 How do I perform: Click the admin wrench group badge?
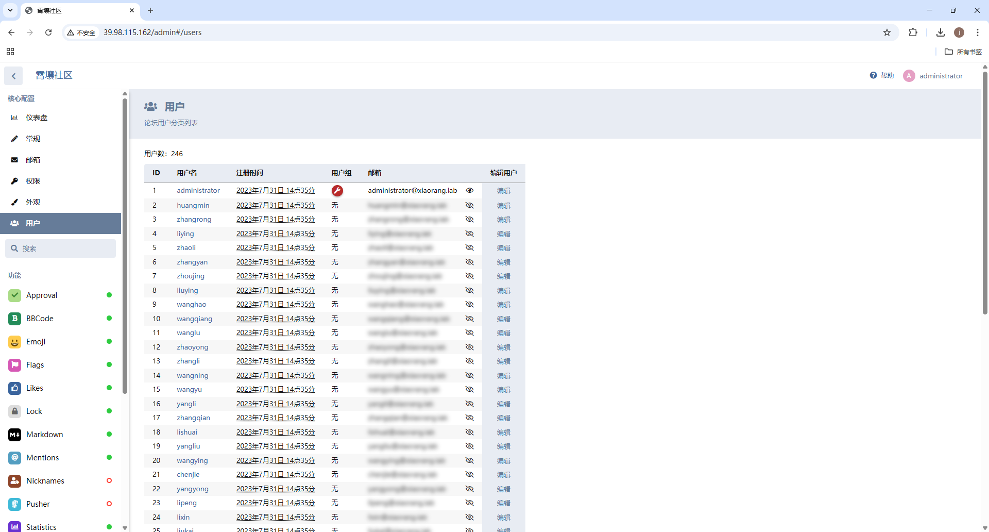[x=337, y=191]
